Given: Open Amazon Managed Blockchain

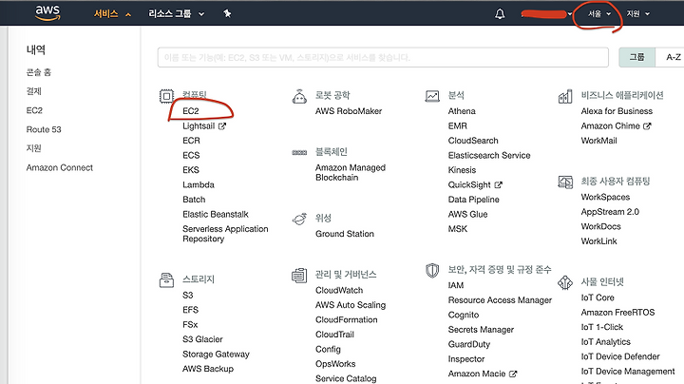Looking at the screenshot, I should (x=351, y=173).
